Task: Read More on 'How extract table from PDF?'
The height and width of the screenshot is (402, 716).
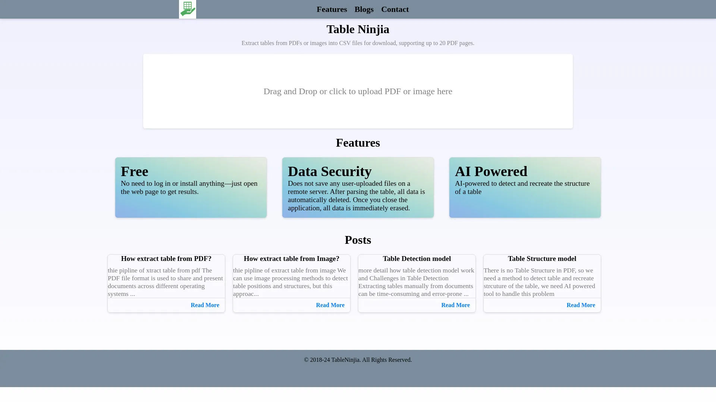Action: click(x=205, y=305)
